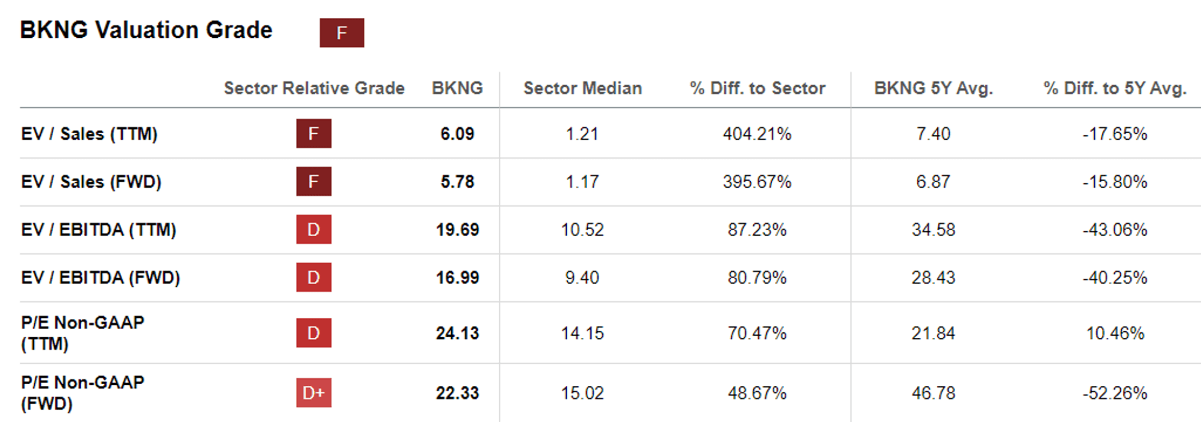Click the % Diff. to Sector column header
Image resolution: width=1201 pixels, height=422 pixels.
click(x=757, y=88)
